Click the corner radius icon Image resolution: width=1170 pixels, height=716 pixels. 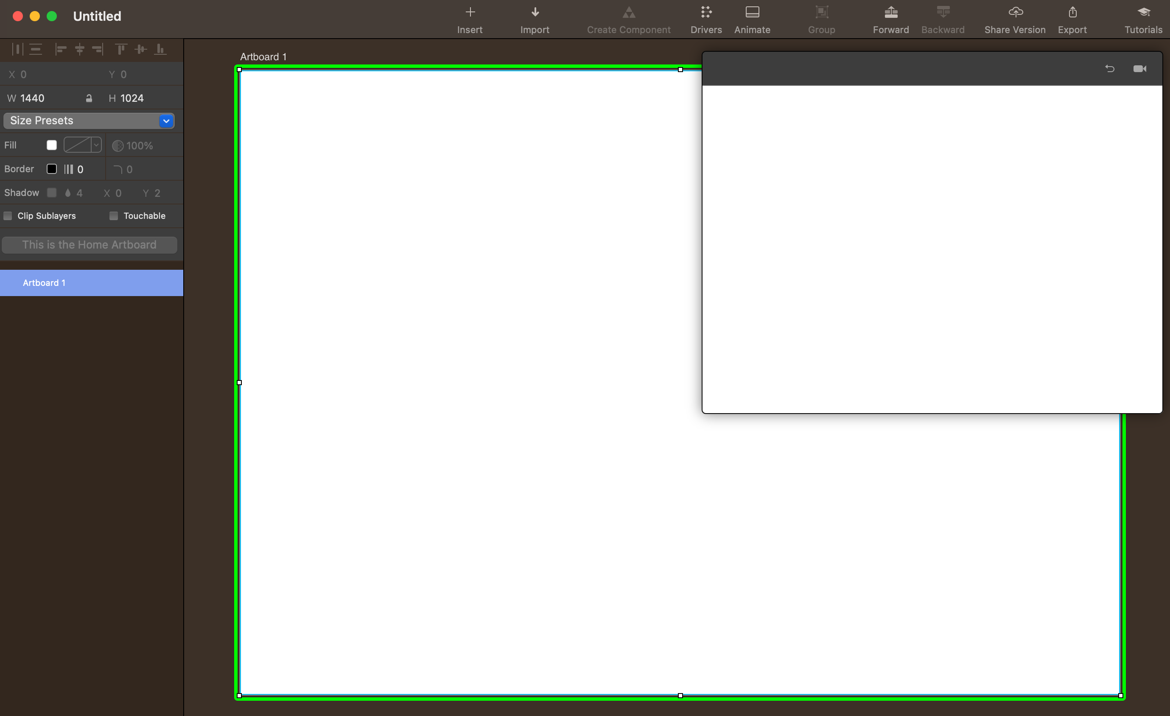[118, 170]
